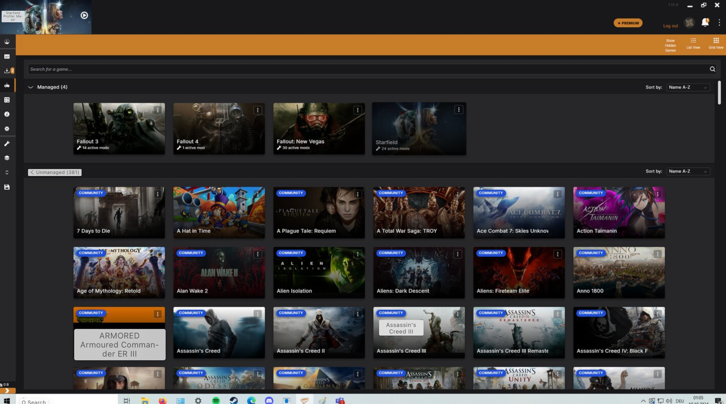
Task: Open Windows Start menu
Action: click(x=7, y=400)
